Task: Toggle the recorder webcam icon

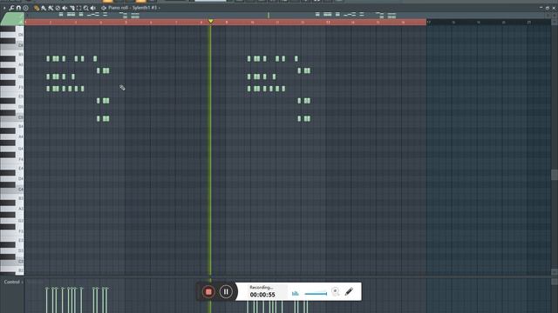Action: [x=335, y=292]
